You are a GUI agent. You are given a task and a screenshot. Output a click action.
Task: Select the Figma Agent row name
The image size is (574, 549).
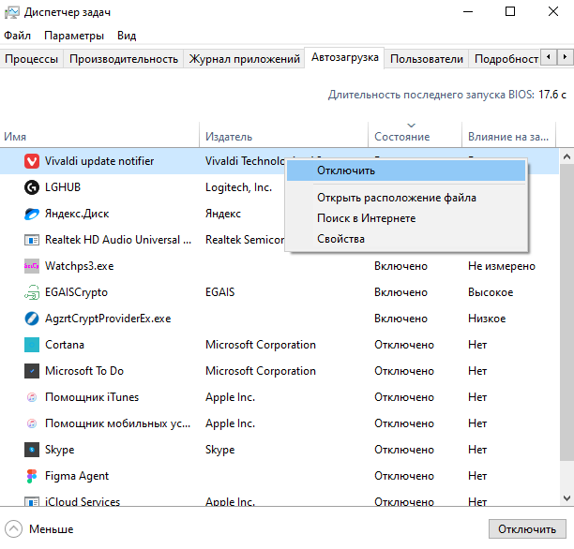pyautogui.click(x=77, y=476)
